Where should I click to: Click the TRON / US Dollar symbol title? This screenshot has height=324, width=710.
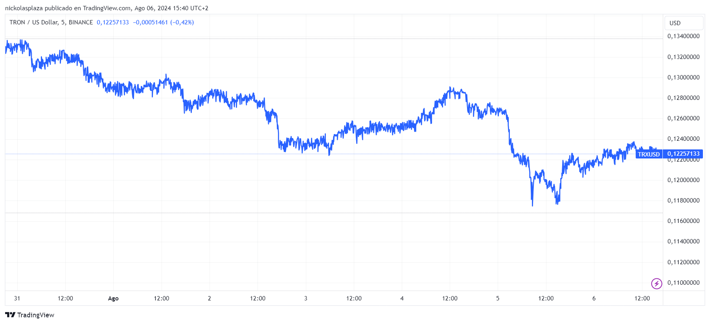[34, 22]
